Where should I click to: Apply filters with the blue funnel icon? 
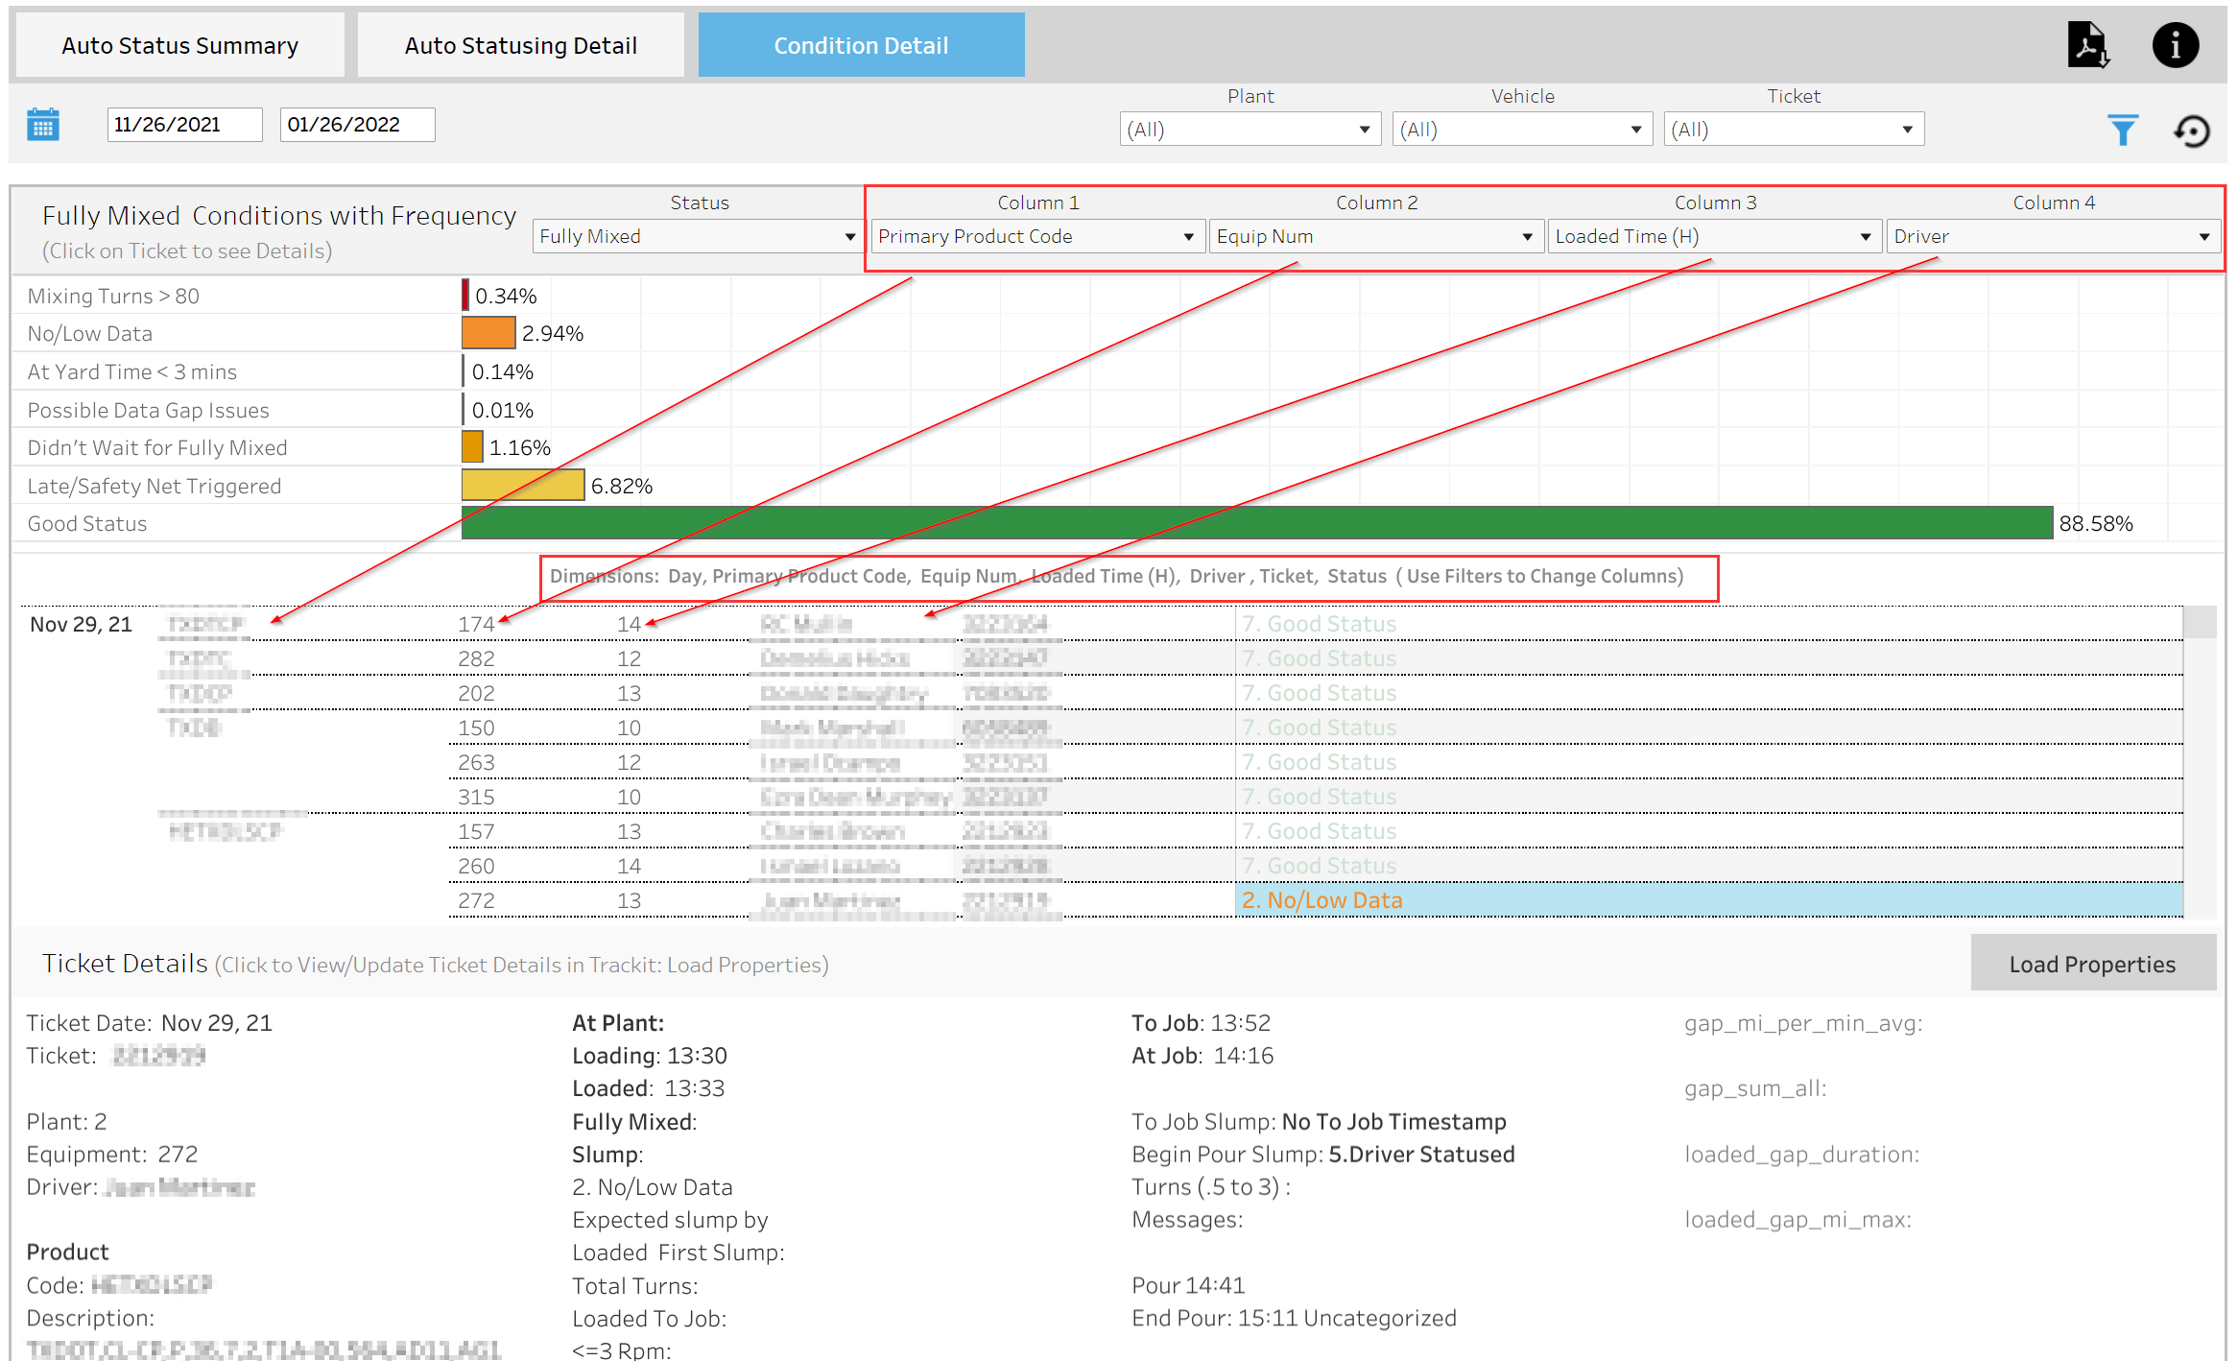coord(2123,130)
